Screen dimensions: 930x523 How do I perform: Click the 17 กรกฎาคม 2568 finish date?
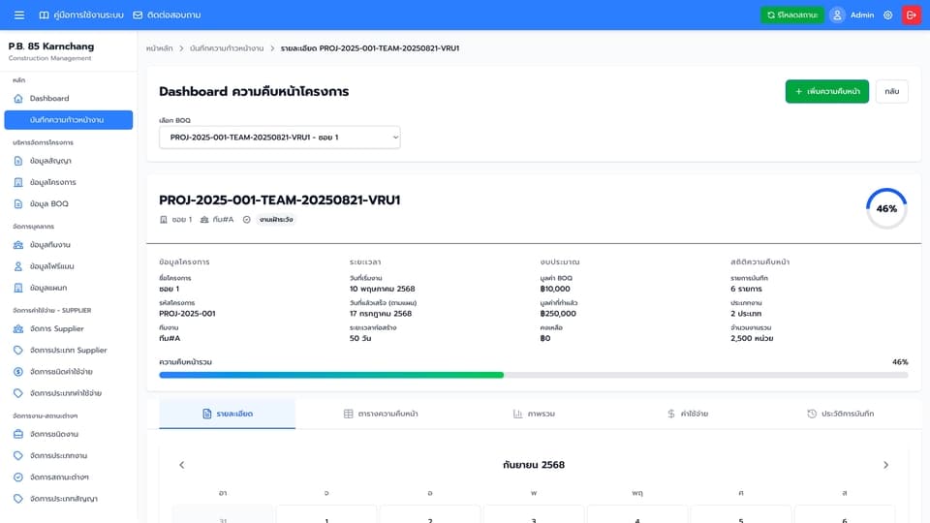coord(380,314)
